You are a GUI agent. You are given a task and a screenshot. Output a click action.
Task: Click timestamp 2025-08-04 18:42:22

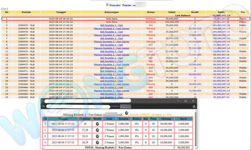click(x=61, y=19)
